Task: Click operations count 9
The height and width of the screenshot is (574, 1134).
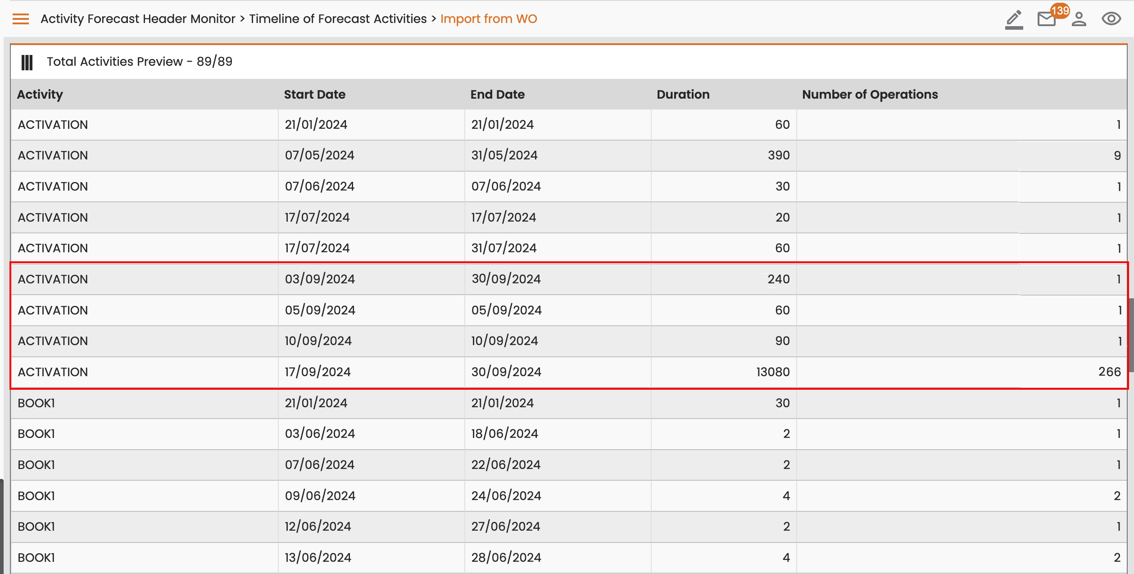Action: 1117,155
